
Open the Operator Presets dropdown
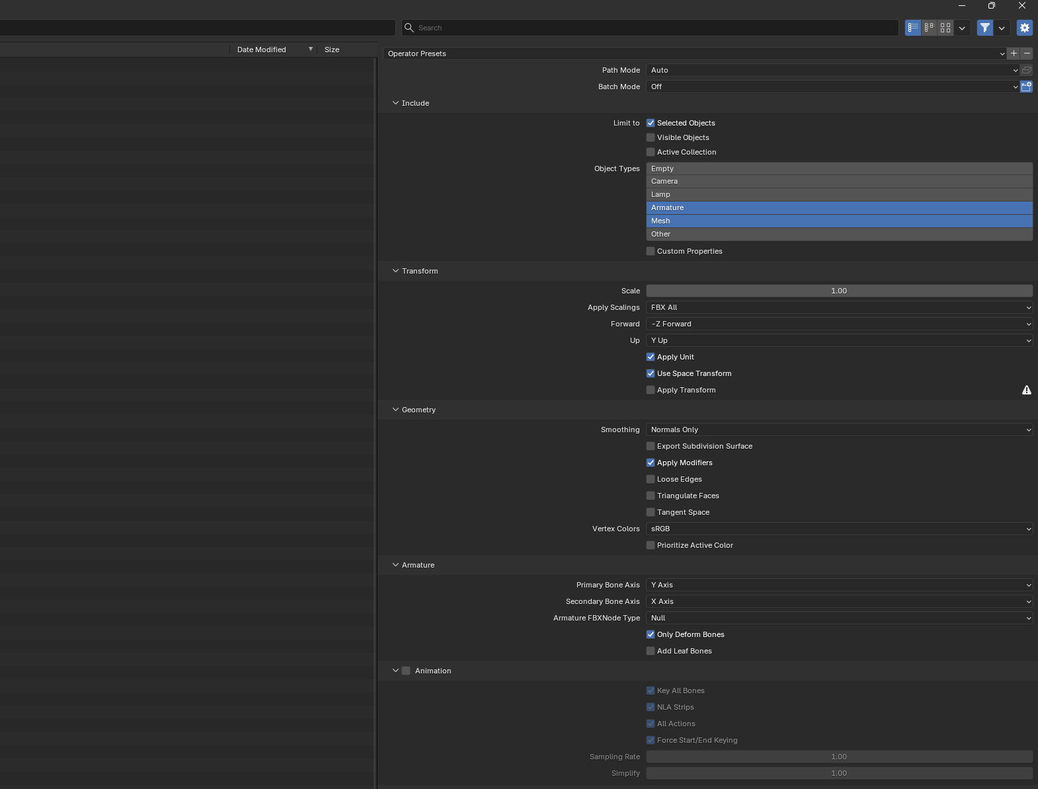click(695, 54)
